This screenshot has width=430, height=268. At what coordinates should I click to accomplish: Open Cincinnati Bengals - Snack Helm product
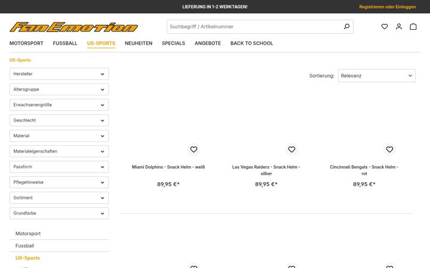pos(364,170)
